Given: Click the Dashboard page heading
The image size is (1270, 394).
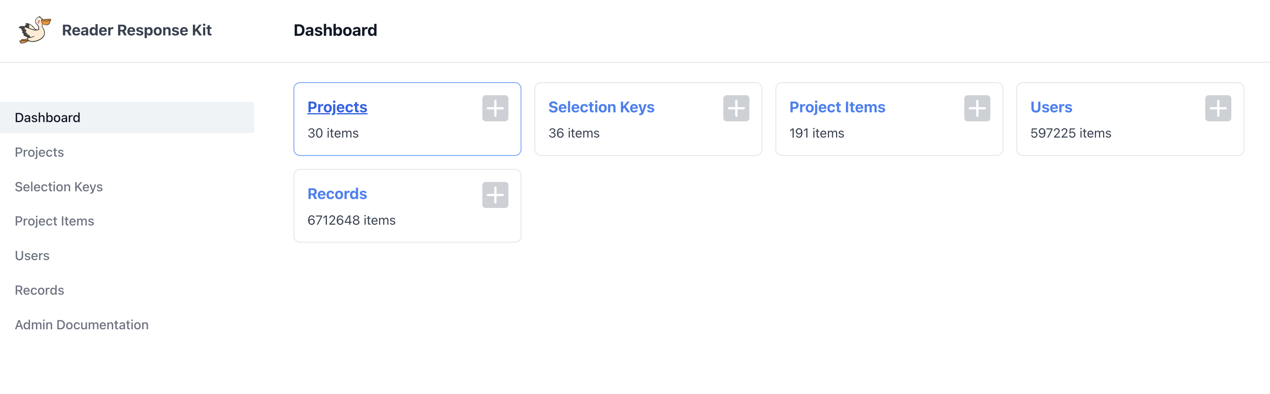Looking at the screenshot, I should coord(335,30).
